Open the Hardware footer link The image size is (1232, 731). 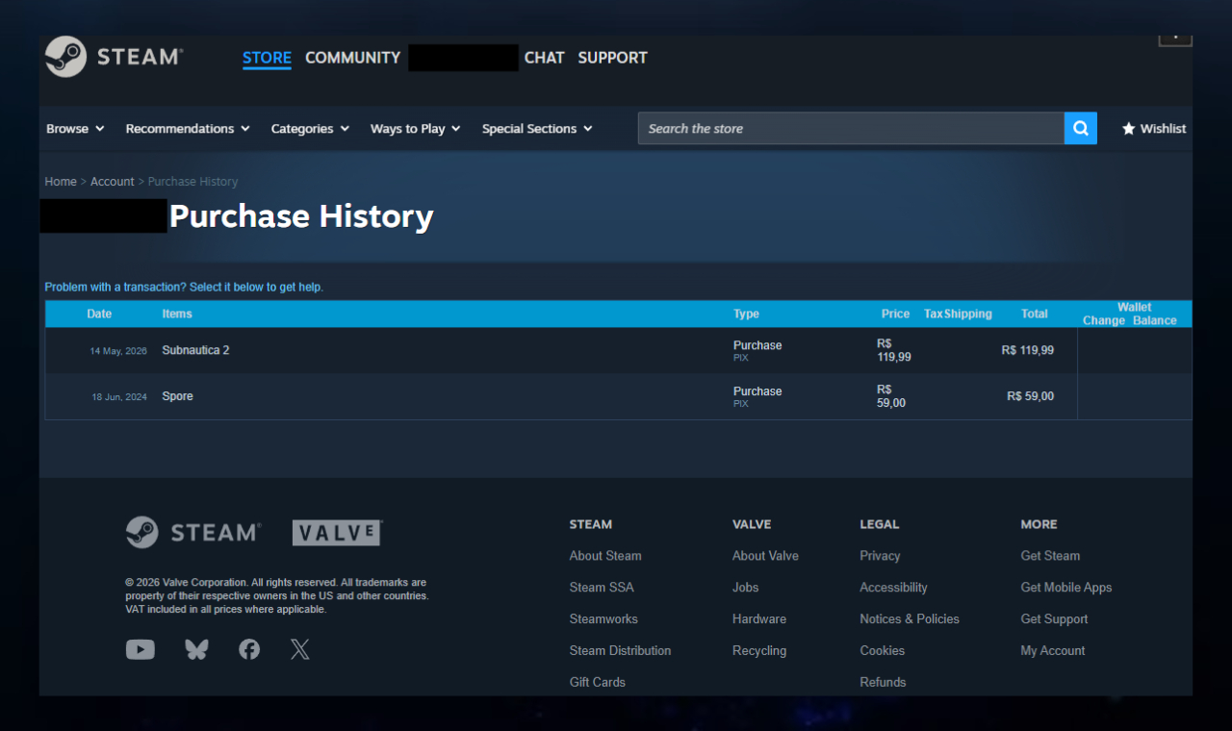coord(759,619)
